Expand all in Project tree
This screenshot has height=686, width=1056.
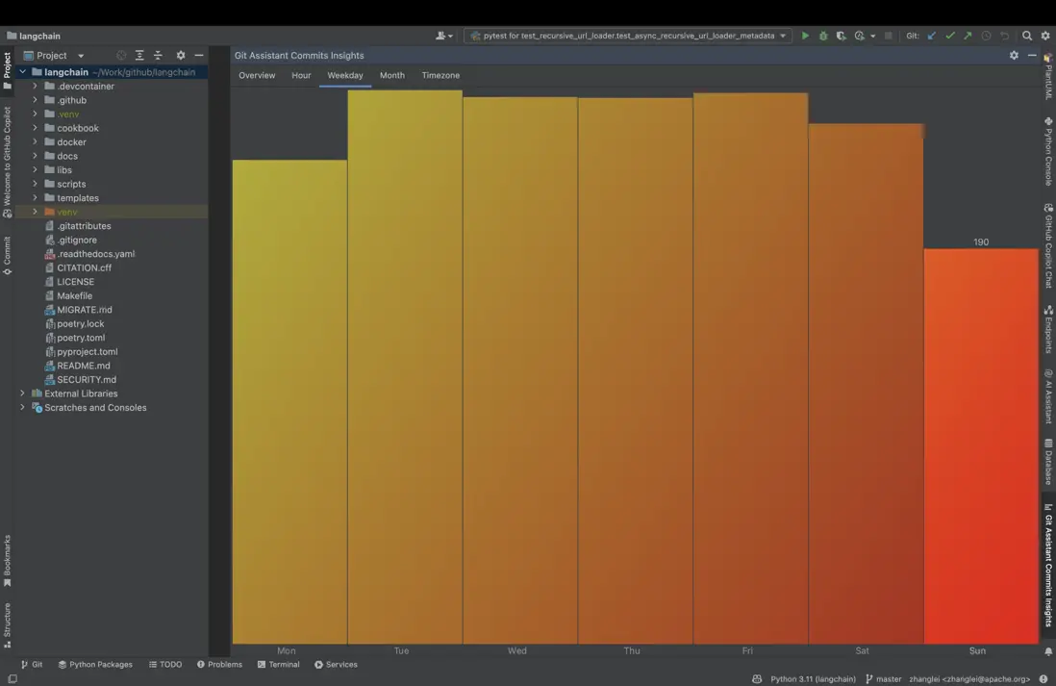pos(139,56)
